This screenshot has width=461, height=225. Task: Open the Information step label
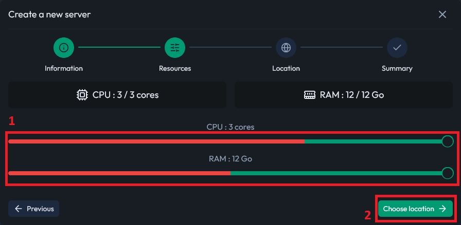coord(64,68)
